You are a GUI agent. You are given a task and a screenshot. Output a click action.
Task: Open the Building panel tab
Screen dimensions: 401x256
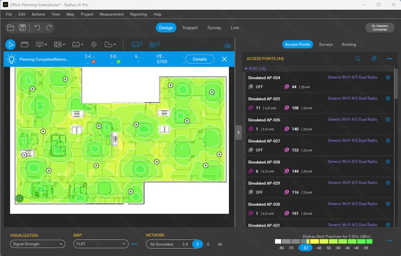tap(349, 44)
